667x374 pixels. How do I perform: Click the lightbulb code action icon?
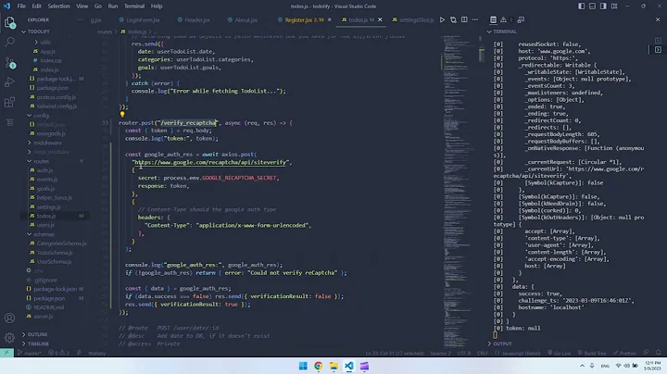[122, 114]
